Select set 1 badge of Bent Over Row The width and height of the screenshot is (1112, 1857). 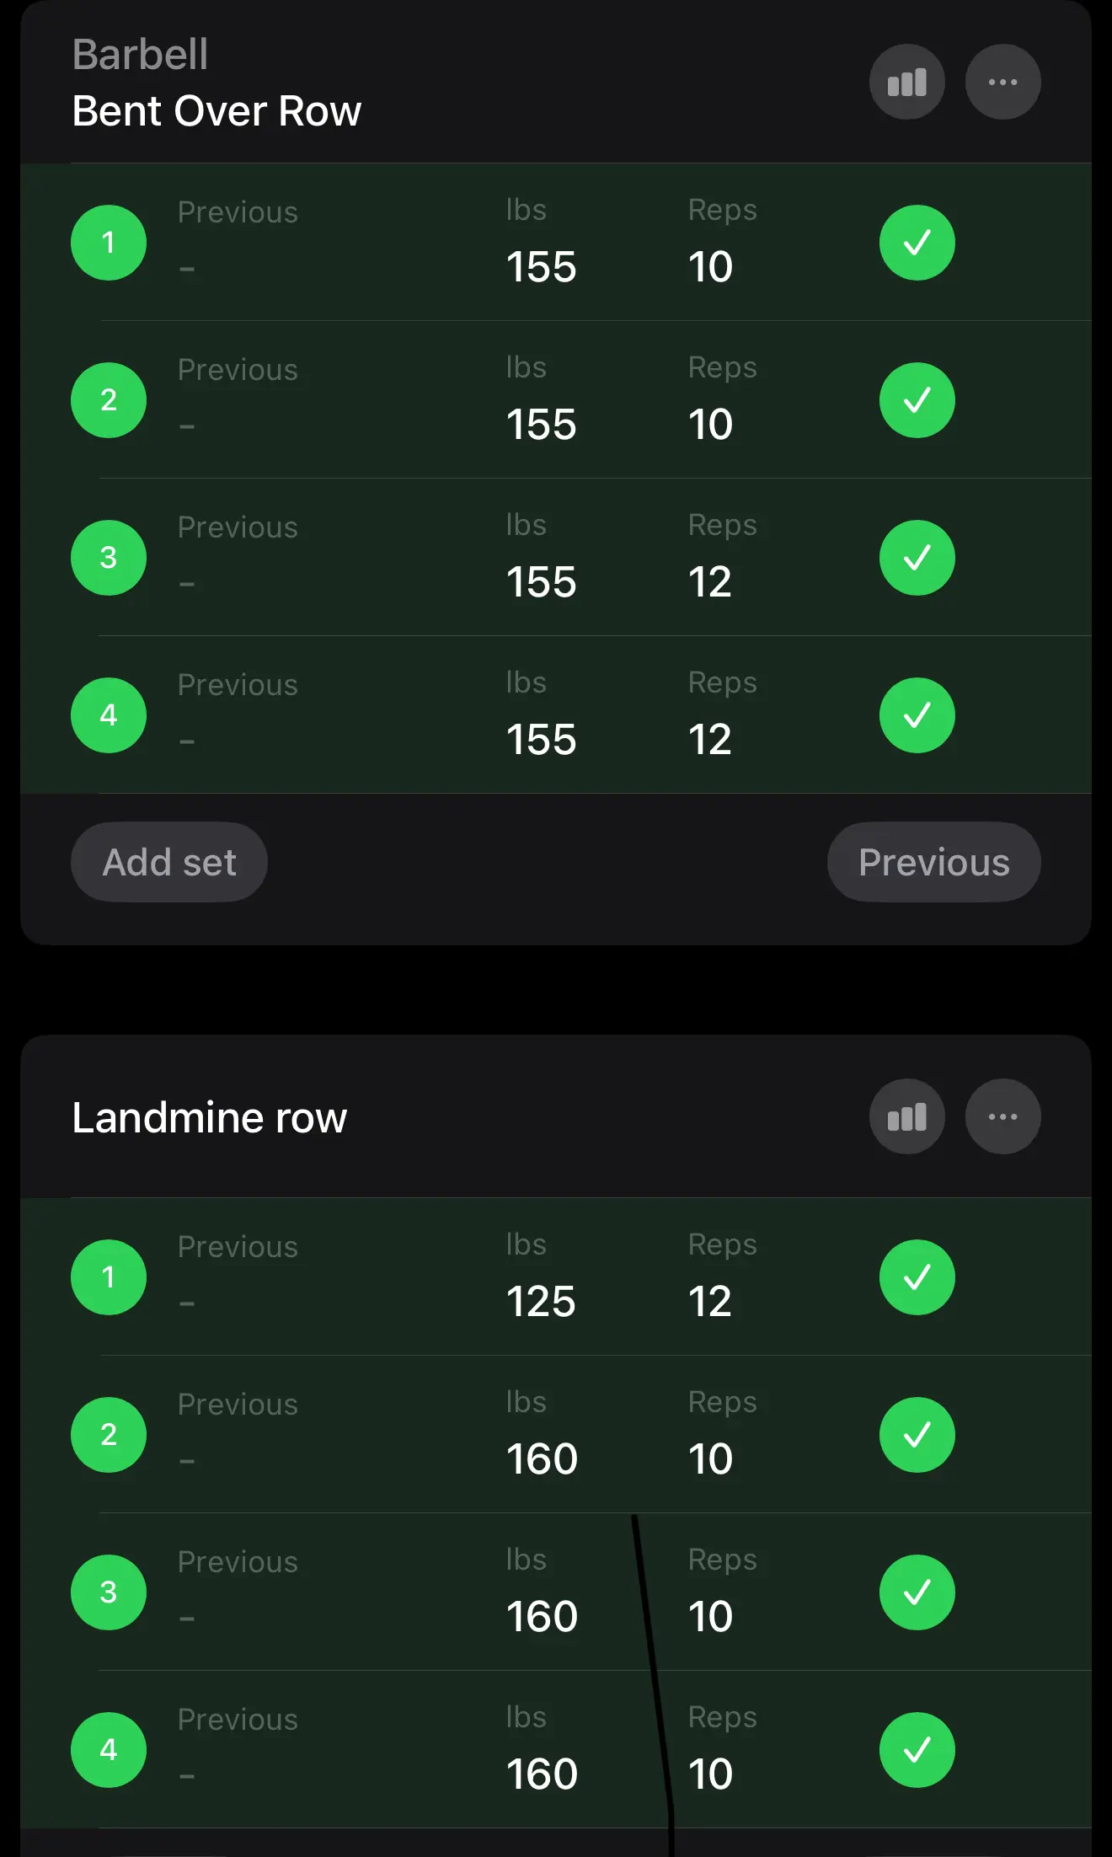[x=109, y=243]
